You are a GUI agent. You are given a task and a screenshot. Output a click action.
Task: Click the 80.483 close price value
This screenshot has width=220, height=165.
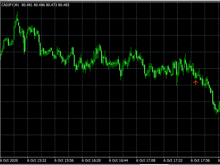click(64, 5)
